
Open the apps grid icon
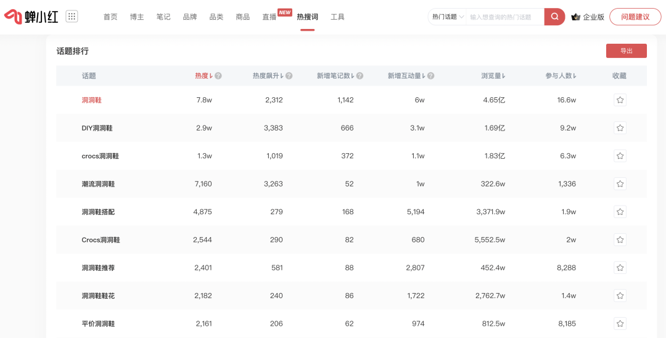(x=72, y=17)
